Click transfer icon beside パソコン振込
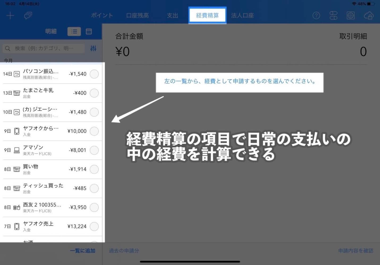The image size is (380, 265). pyautogui.click(x=17, y=74)
